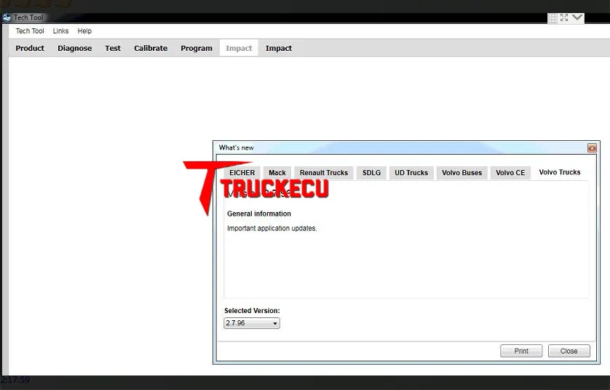Open the Volvo CE tab

click(x=510, y=173)
